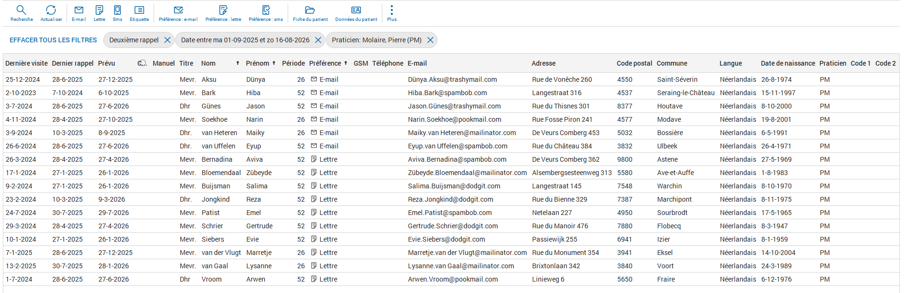
Task: Sort by Dernier rappel column
Action: (73, 63)
